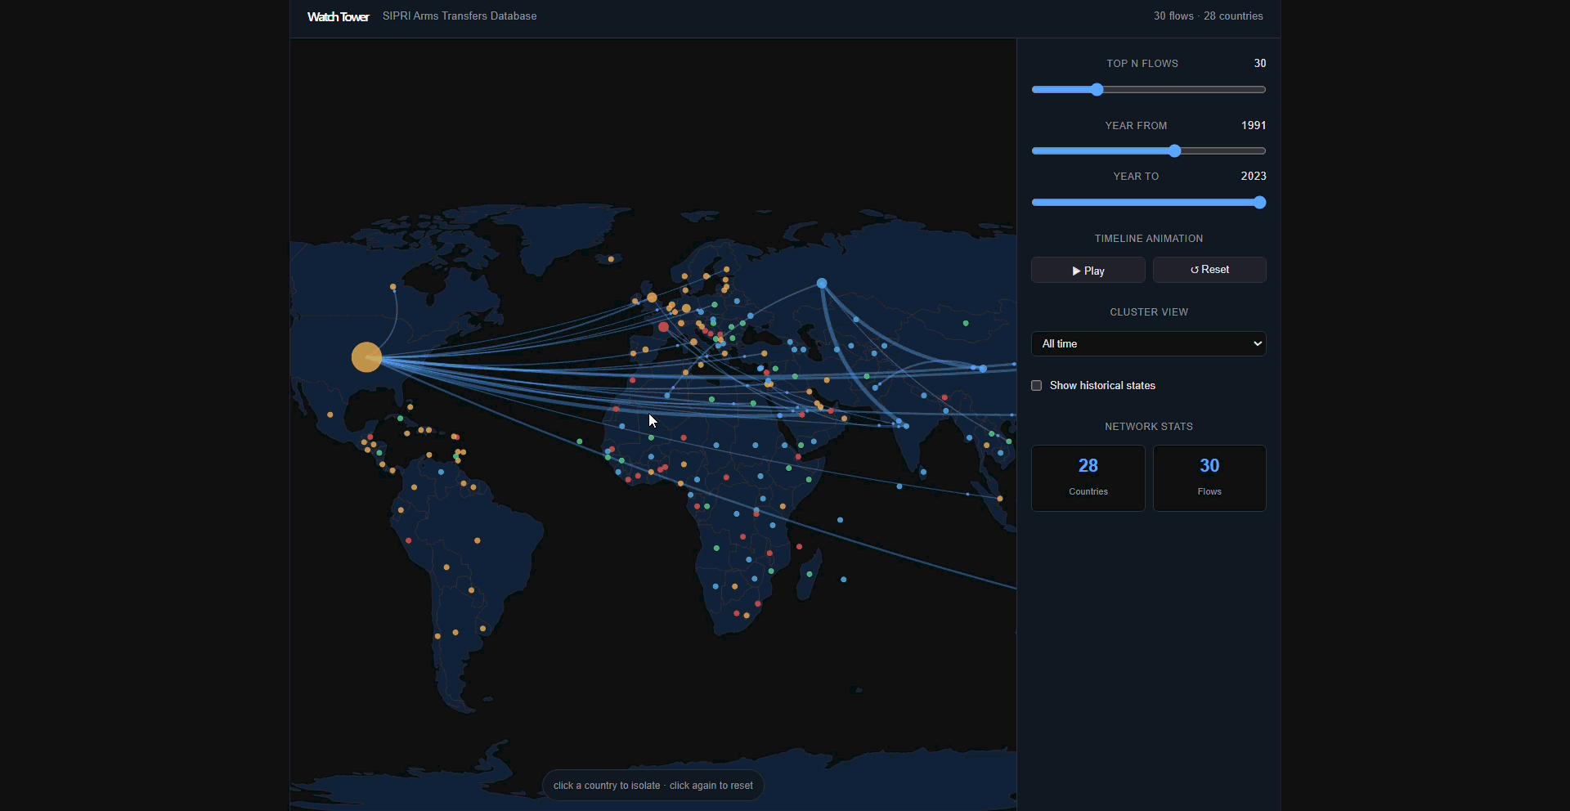
Task: Click the Year To slider handle
Action: click(x=1259, y=202)
